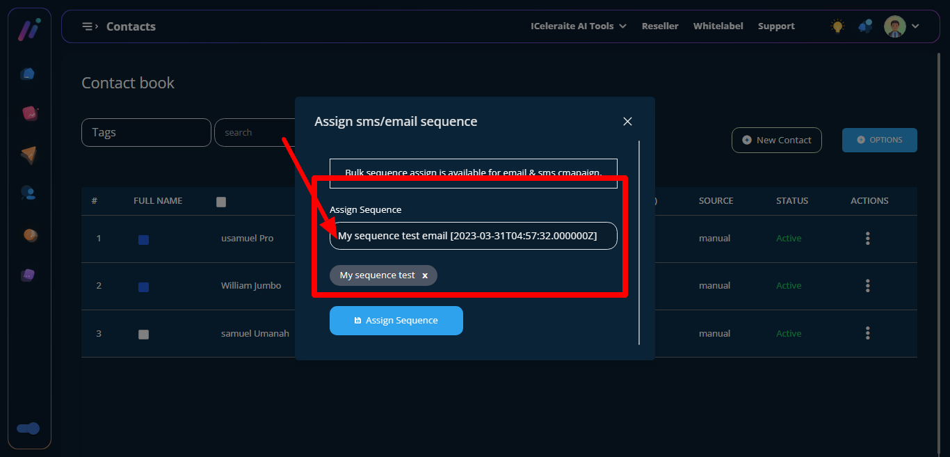Click the orange paper plane sidebar icon
The width and height of the screenshot is (950, 457).
pos(29,154)
